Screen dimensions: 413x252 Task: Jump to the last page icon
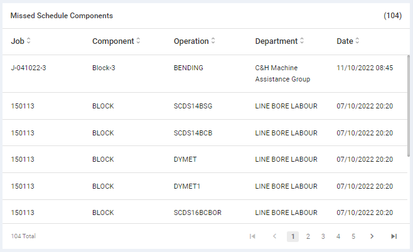click(394, 236)
